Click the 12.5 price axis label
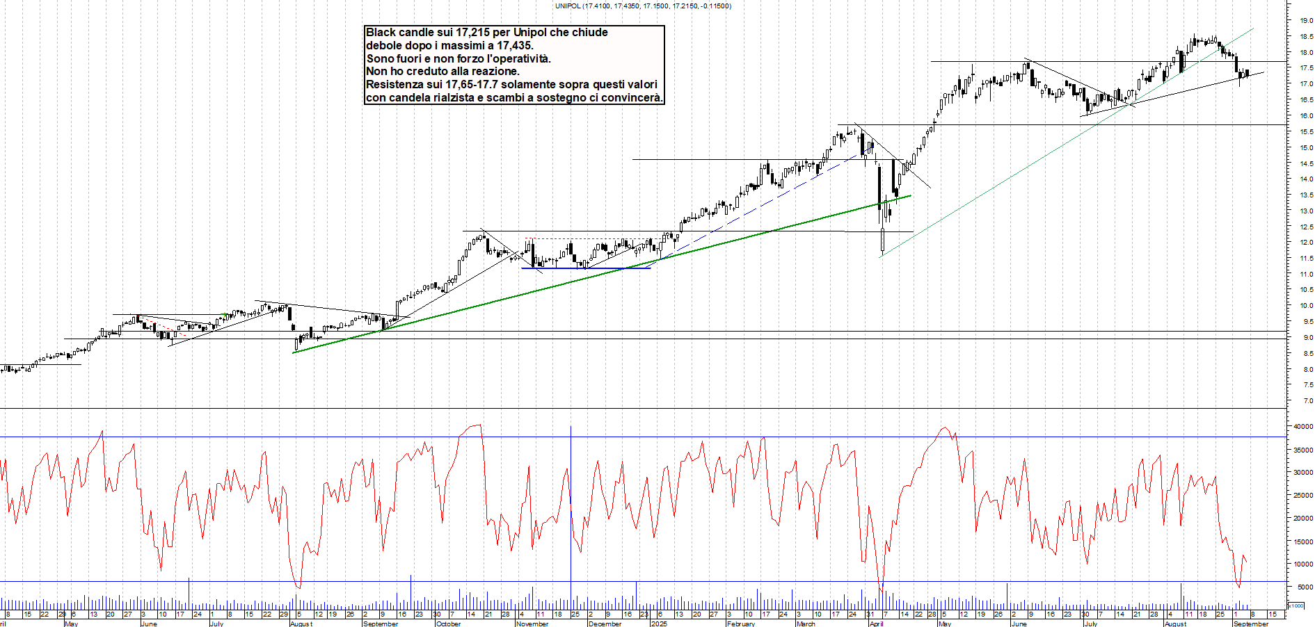Viewport: 1315px width, 627px height. click(1306, 227)
